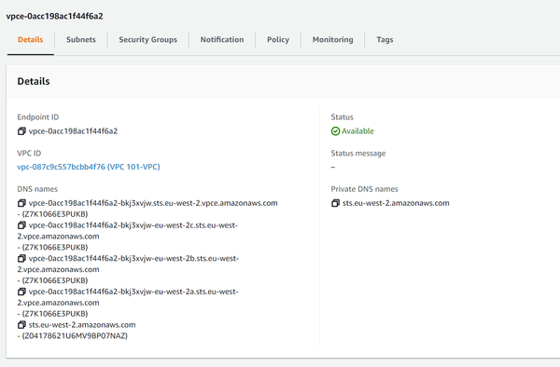Copy the eu-west-2a DNS name icon

[x=21, y=292]
